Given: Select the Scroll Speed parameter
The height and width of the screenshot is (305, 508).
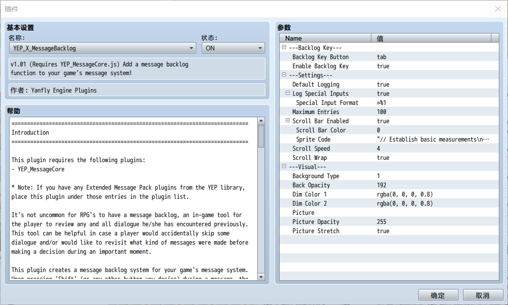Looking at the screenshot, I should click(x=389, y=148).
